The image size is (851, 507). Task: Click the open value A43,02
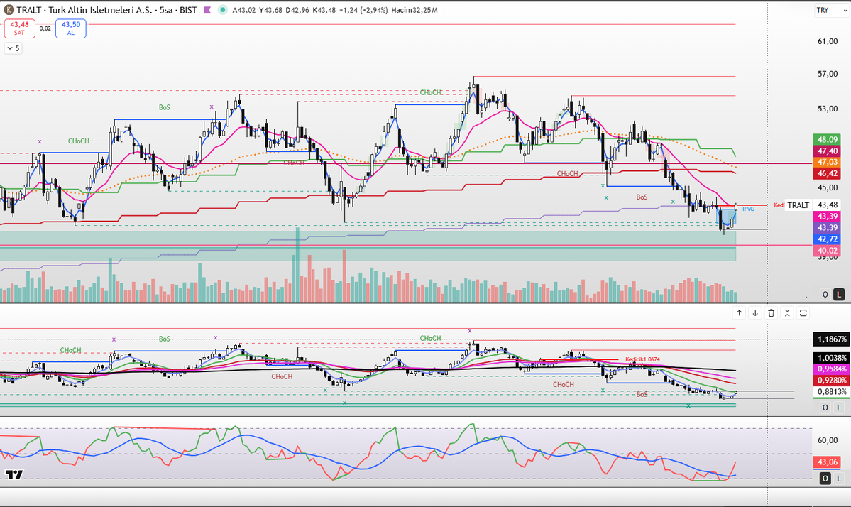[x=243, y=10]
